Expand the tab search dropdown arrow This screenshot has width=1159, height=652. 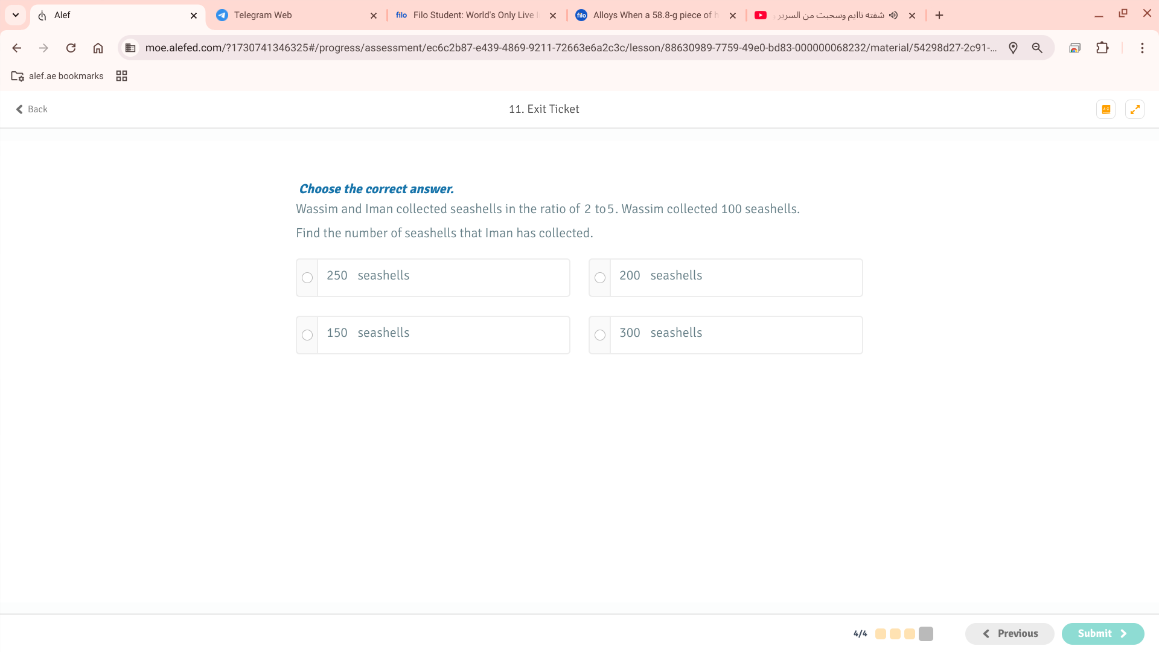[16, 15]
